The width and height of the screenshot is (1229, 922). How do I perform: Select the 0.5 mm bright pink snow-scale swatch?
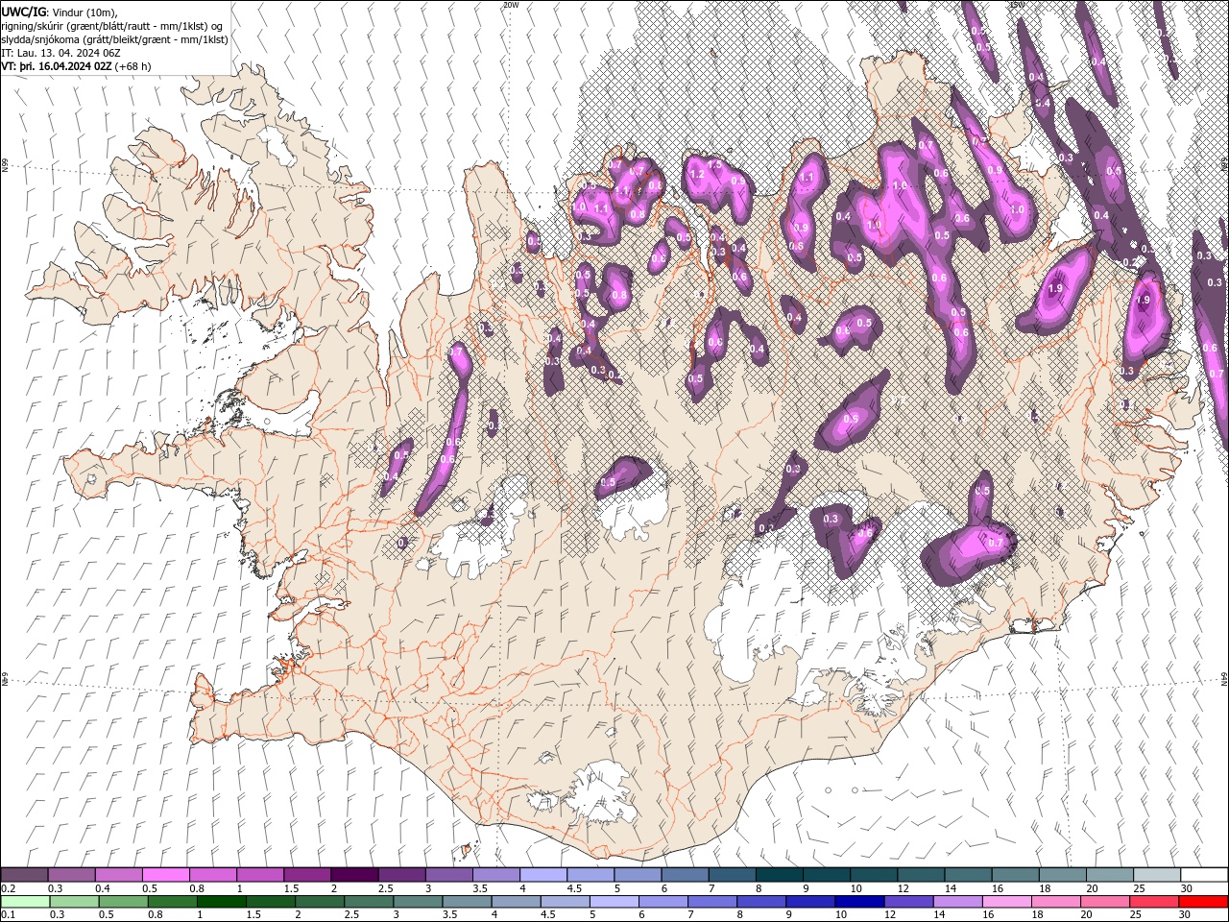point(165,875)
